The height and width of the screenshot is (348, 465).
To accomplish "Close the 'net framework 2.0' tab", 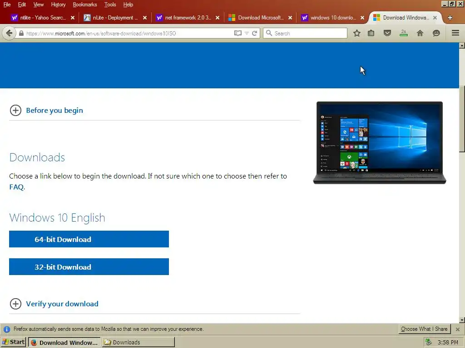I will 218,18.
